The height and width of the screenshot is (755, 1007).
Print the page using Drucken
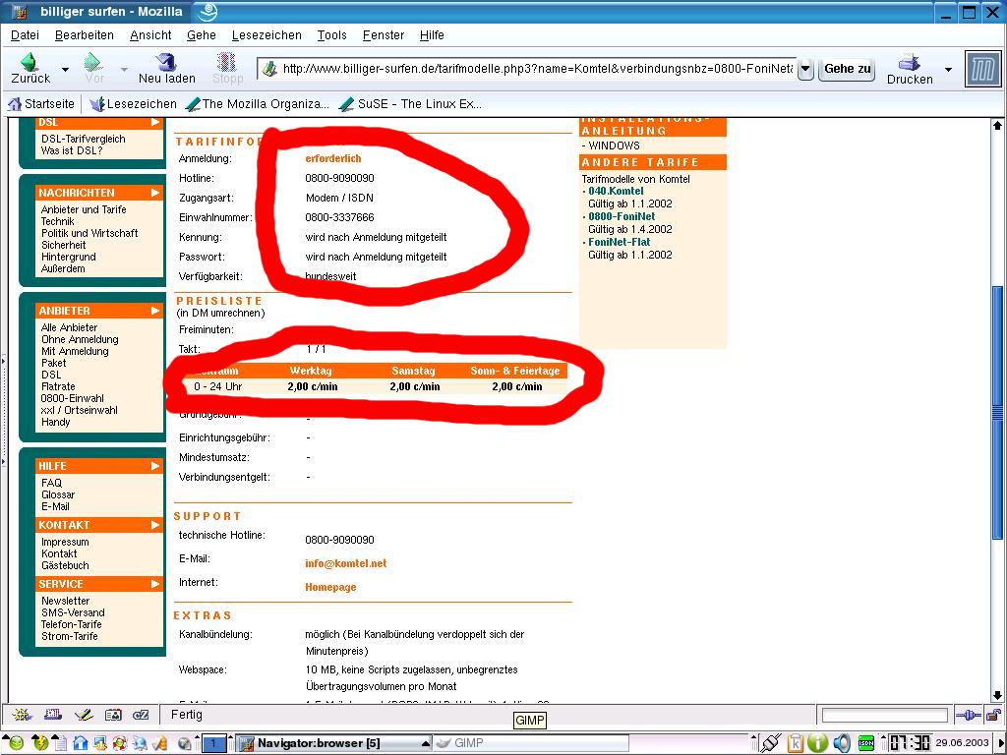[x=910, y=69]
